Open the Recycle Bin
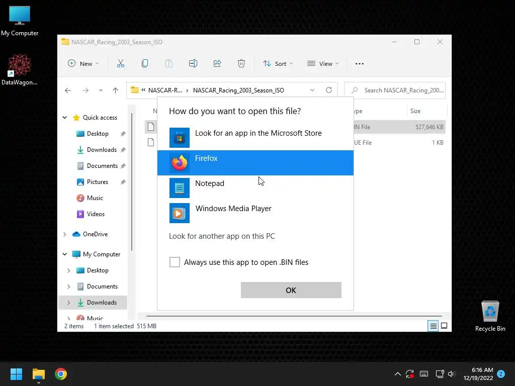The height and width of the screenshot is (386, 515). click(490, 317)
